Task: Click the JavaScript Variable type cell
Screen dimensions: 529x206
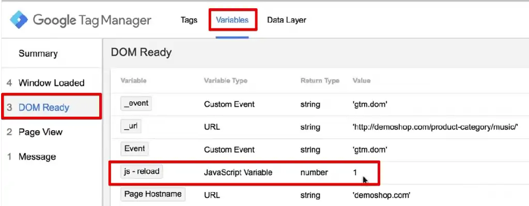Action: point(238,172)
